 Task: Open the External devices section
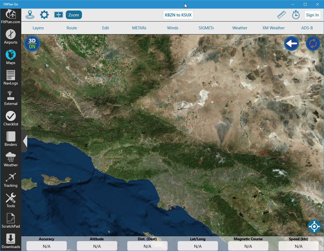click(x=11, y=98)
